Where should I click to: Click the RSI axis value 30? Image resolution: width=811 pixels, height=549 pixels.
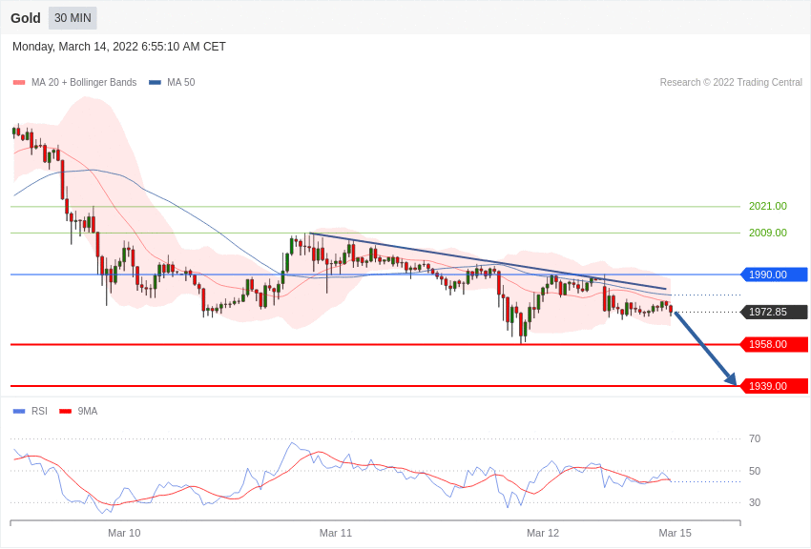coord(755,502)
